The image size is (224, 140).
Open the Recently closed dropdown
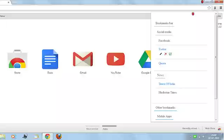click(x=190, y=128)
